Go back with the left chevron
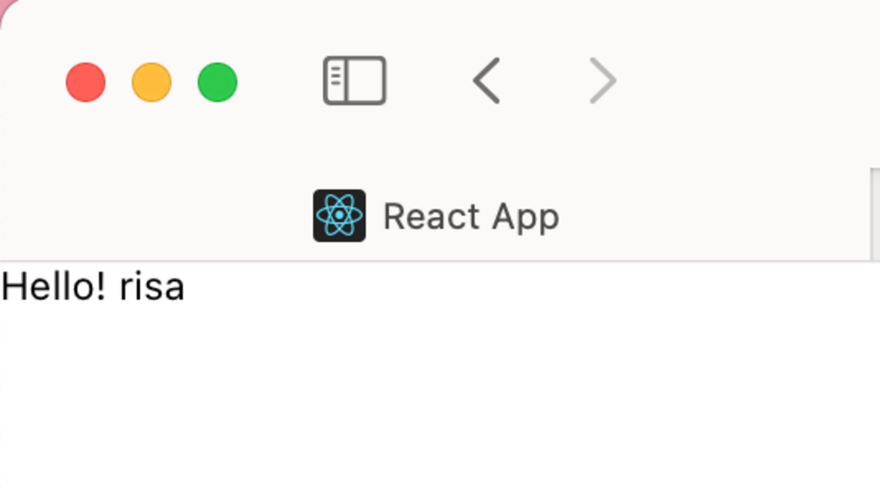The width and height of the screenshot is (880, 494). click(486, 81)
